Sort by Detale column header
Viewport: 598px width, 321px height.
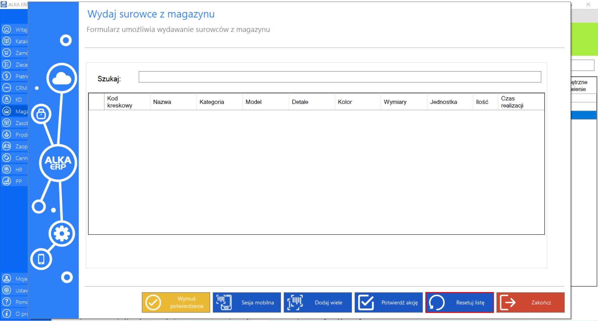click(312, 102)
